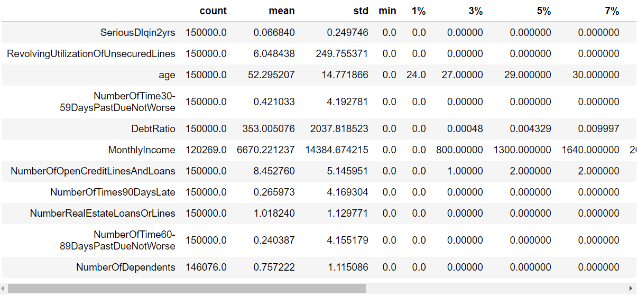Screen dimensions: 637x296
Task: Click DebtRatio 7% value 0.009997
Action: 599,128
